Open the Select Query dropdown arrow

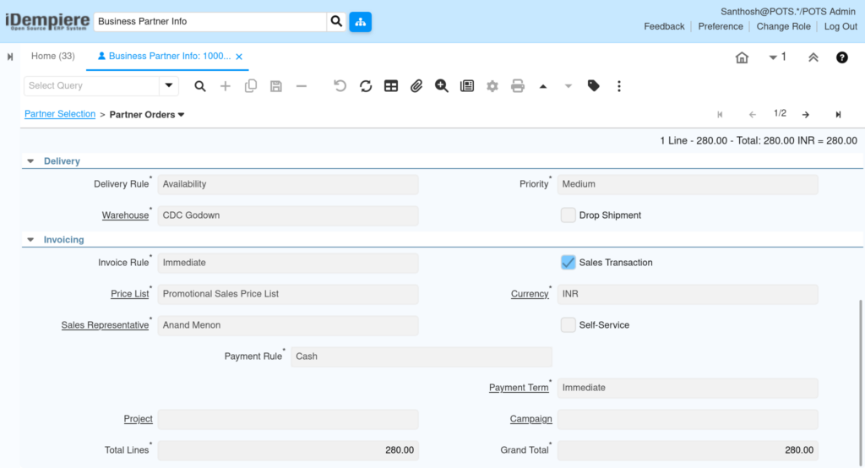point(169,86)
